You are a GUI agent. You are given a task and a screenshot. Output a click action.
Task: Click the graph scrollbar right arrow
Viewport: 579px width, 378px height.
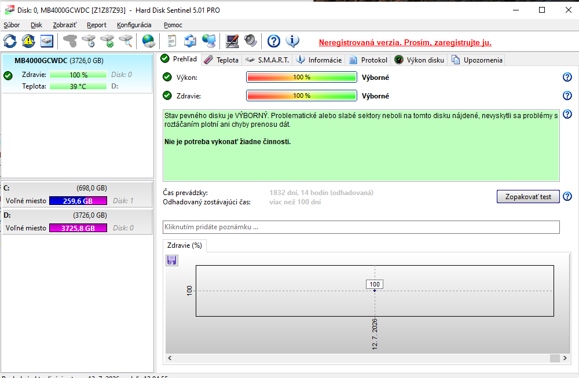(565, 358)
